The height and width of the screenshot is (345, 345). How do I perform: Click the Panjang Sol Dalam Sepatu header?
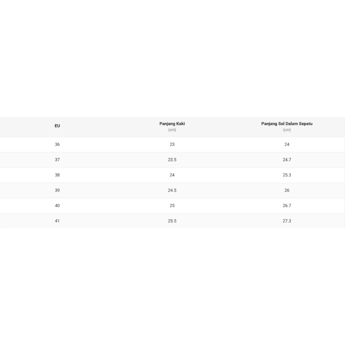(x=287, y=124)
